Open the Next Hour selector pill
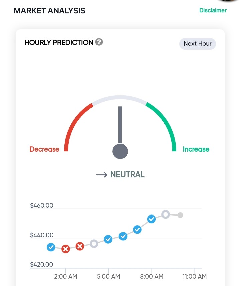 tap(198, 44)
